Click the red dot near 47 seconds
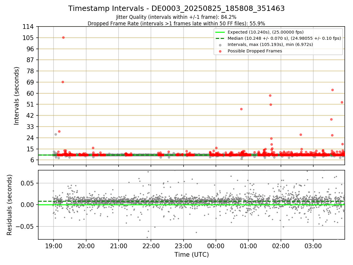353x265 pixels. (x=241, y=109)
